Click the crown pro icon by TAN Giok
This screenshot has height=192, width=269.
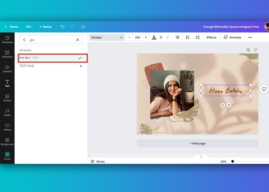(81, 66)
